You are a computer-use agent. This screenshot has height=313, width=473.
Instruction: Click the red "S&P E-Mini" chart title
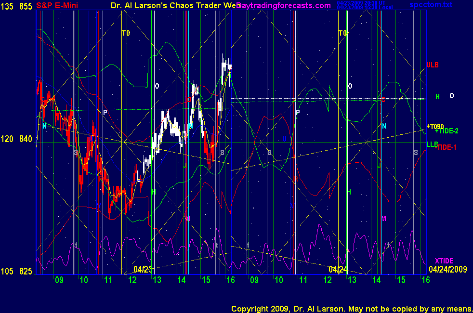(x=57, y=5)
